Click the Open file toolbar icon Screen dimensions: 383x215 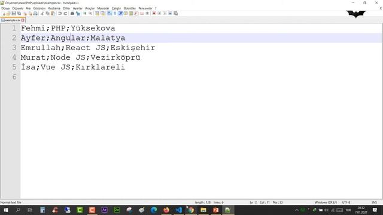tap(8, 13)
